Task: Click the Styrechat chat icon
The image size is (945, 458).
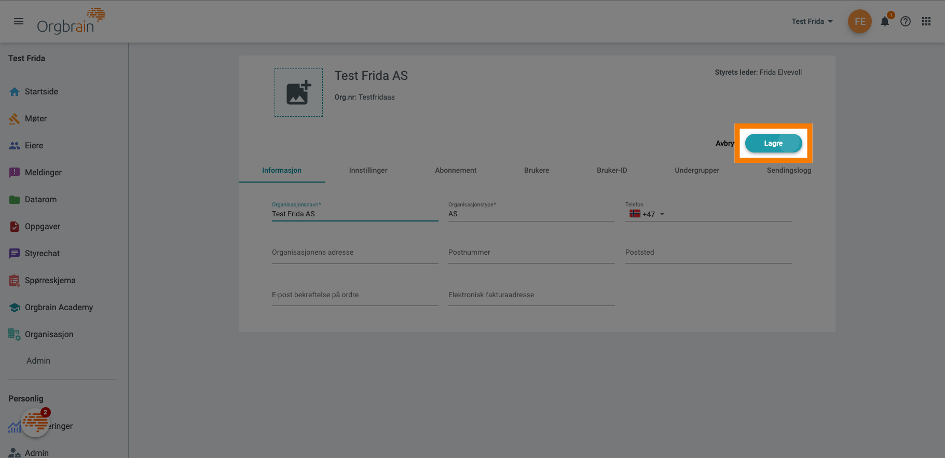Action: tap(15, 254)
